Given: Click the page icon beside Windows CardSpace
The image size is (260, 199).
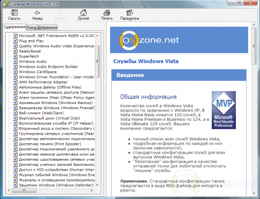Looking at the screenshot, I should tap(16, 72).
